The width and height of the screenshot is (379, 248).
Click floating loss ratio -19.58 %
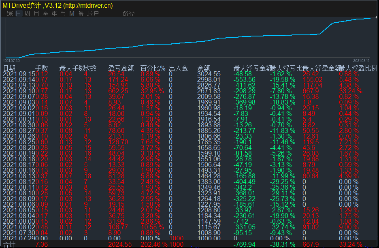click(283, 79)
